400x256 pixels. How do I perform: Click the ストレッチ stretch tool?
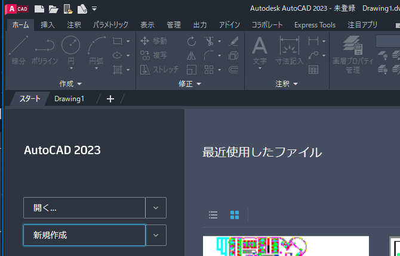pos(159,70)
